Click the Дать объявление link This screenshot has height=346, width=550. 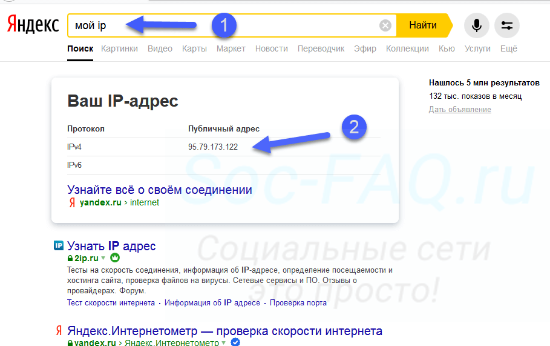tap(460, 109)
